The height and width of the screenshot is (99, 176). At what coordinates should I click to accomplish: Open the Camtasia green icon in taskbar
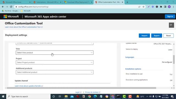tap(124, 97)
